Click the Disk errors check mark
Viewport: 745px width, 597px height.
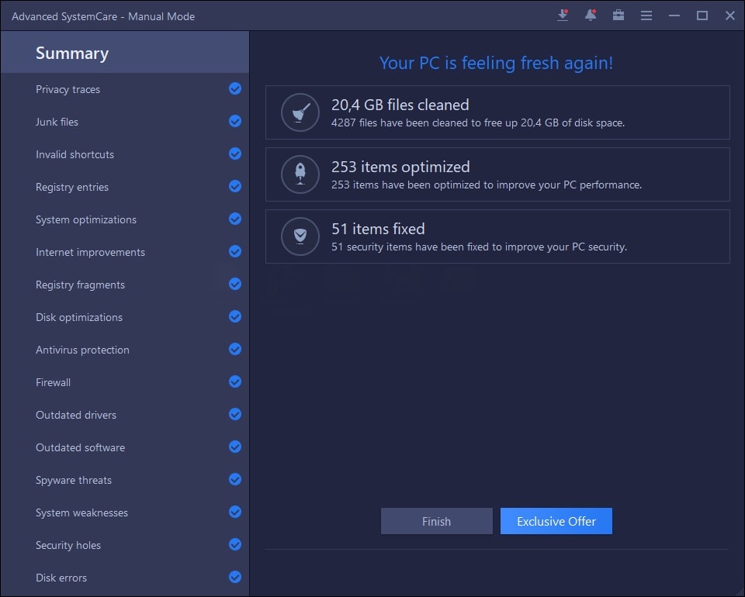[234, 577]
